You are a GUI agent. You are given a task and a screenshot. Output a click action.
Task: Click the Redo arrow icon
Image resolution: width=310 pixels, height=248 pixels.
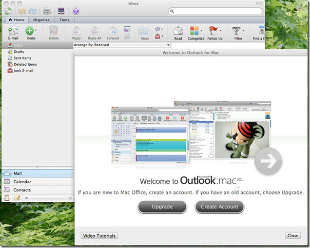(x=32, y=11)
